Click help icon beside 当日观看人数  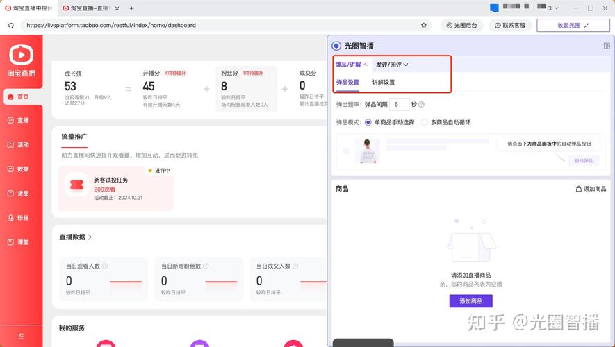click(105, 266)
